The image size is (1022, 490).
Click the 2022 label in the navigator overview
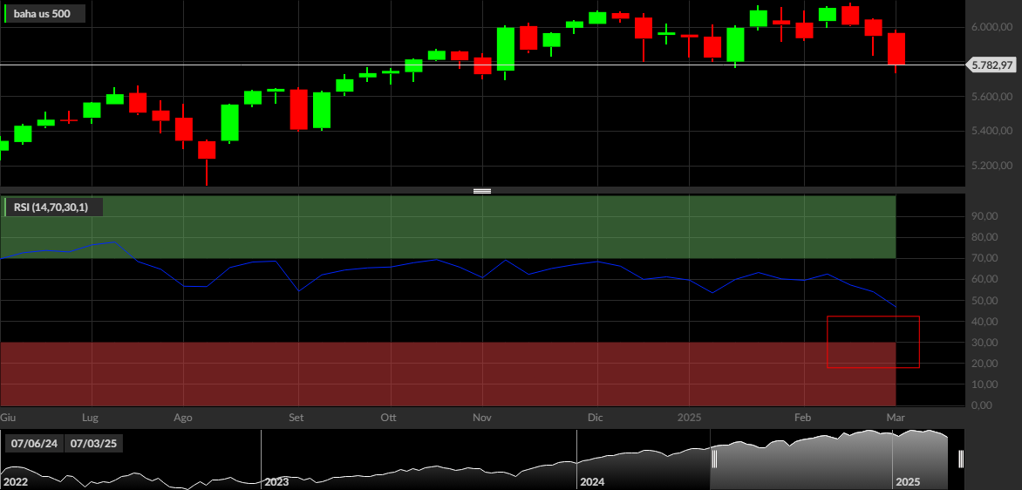coord(14,482)
